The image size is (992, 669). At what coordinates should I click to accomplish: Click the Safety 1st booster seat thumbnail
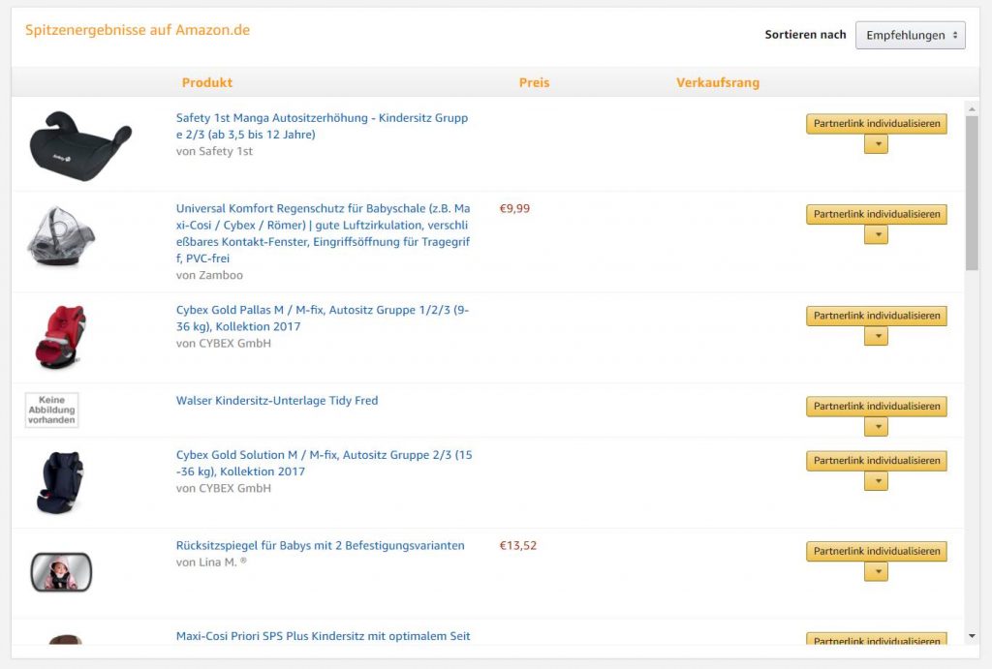80,145
